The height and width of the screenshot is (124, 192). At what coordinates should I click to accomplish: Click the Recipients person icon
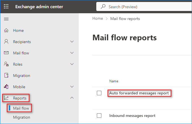click(6, 41)
